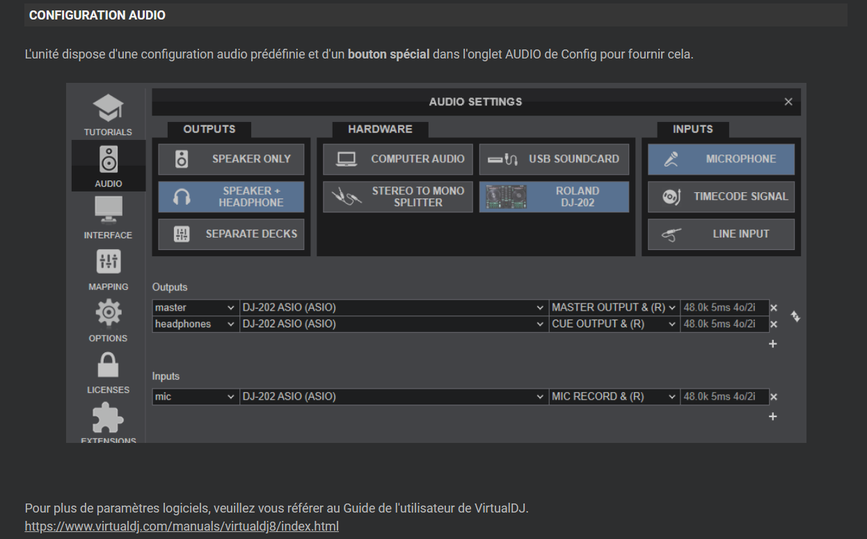
Task: Click the bold 'bouton spécial' text
Action: coord(388,54)
